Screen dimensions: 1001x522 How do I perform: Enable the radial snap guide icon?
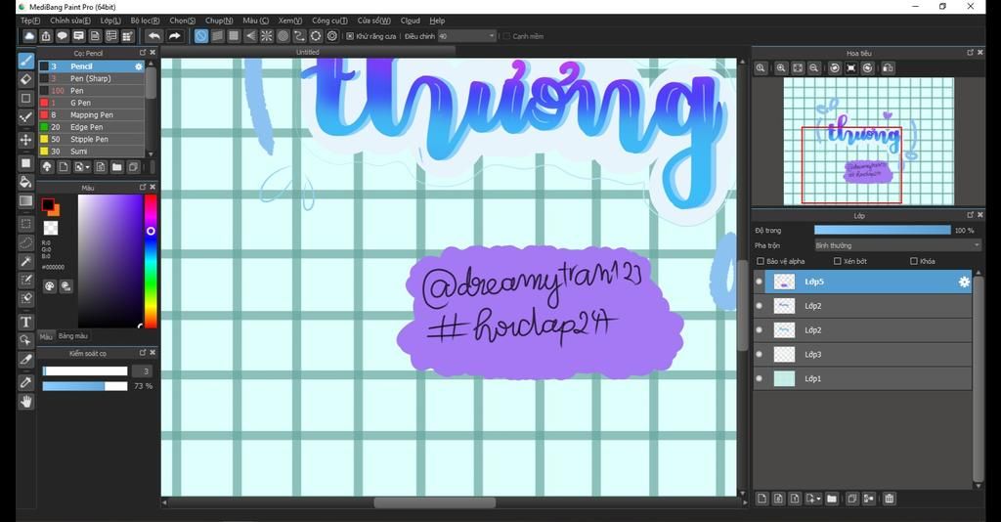pos(267,36)
